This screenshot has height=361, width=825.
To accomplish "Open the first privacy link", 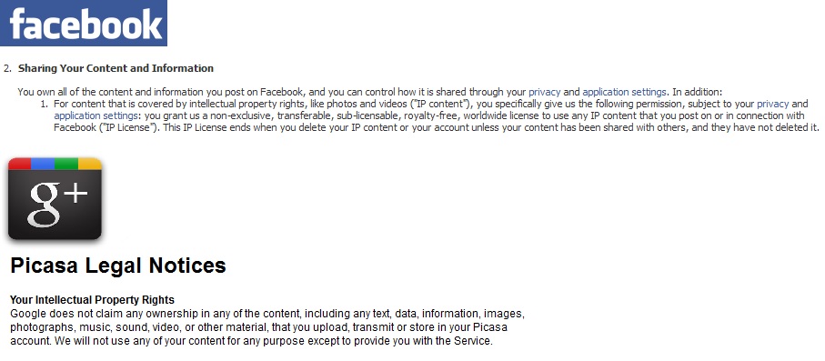I will point(545,92).
